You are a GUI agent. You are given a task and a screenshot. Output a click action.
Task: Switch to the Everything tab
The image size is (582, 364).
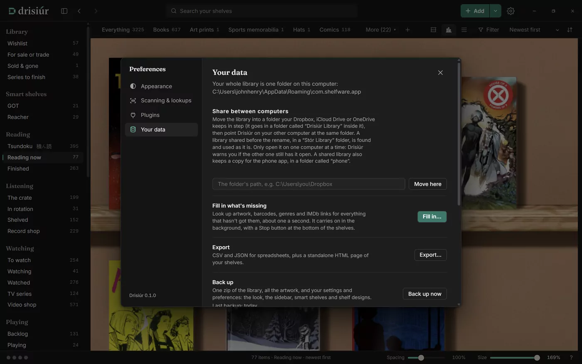point(123,30)
